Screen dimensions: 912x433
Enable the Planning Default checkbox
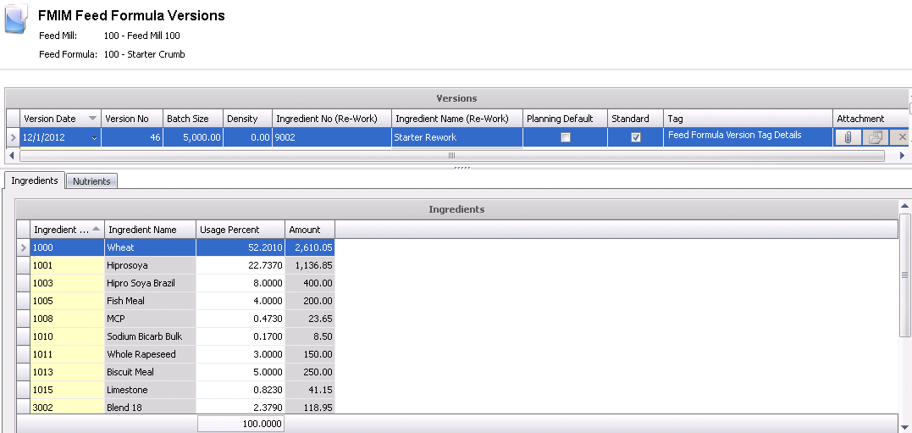pos(566,137)
